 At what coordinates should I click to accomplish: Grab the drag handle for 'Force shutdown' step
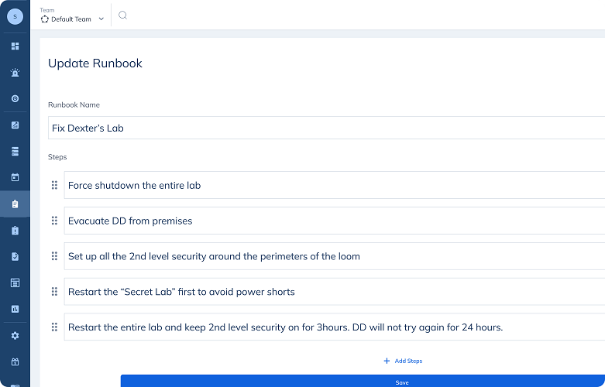(x=54, y=185)
